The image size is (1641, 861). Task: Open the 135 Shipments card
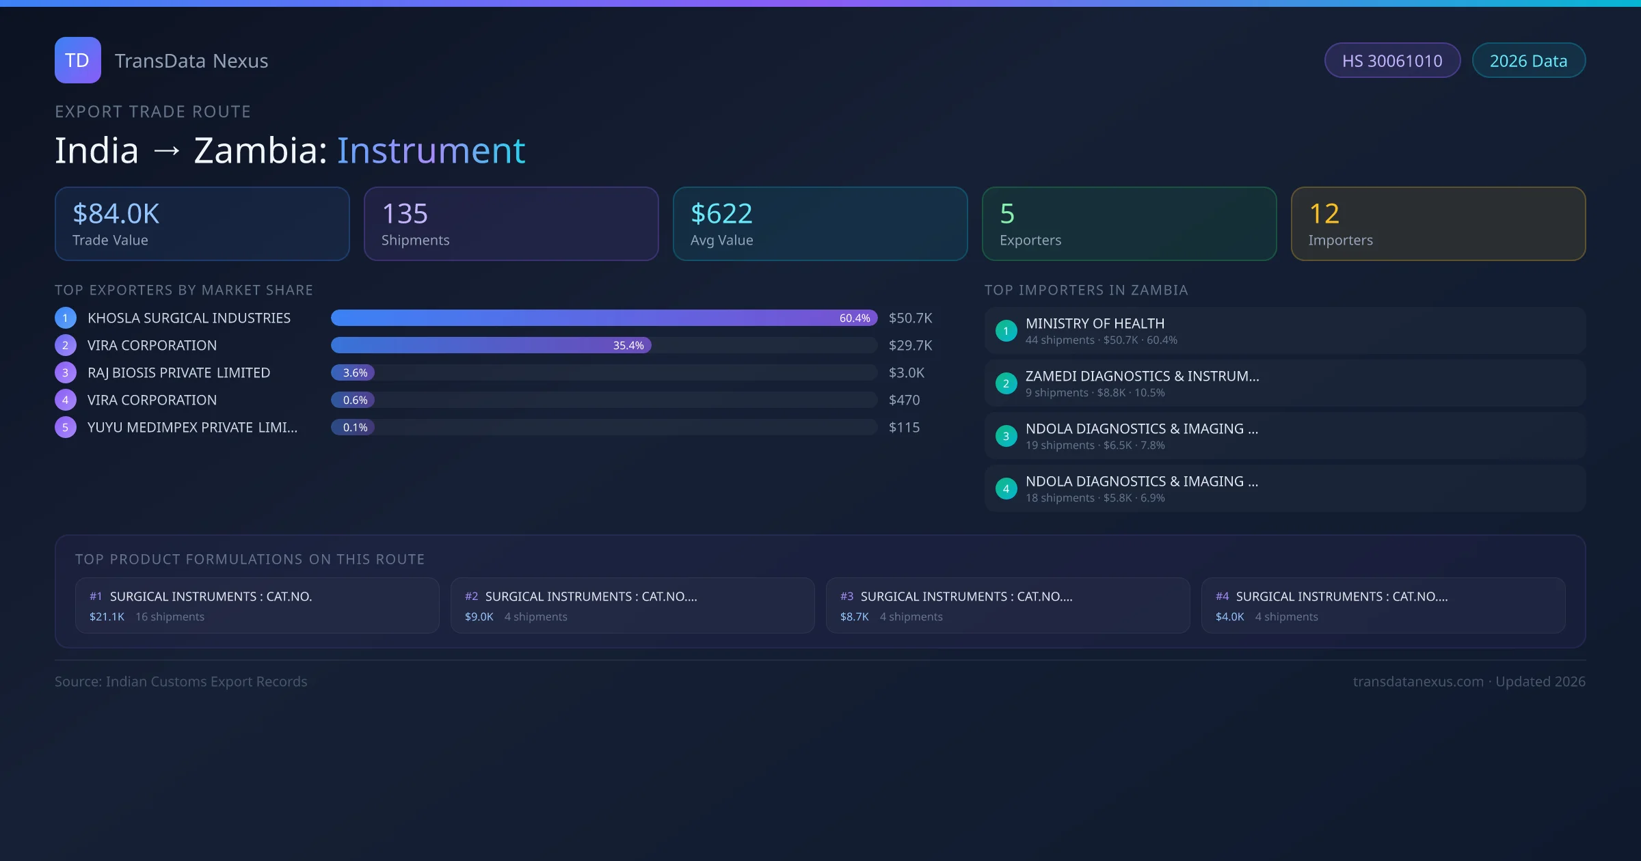pyautogui.click(x=511, y=224)
